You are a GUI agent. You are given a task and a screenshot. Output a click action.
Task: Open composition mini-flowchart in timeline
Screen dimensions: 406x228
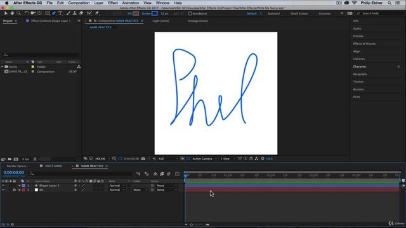tap(138, 174)
